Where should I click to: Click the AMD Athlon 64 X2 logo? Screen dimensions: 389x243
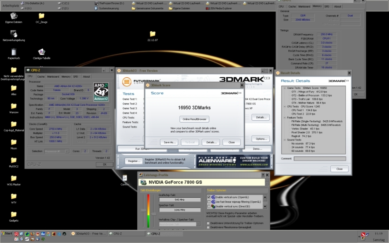101,92
